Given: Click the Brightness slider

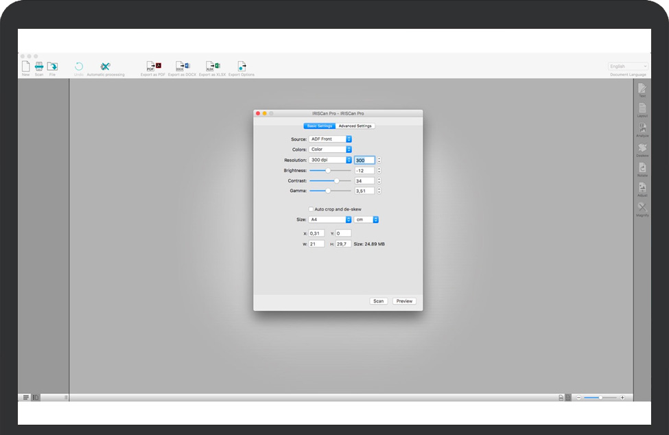Looking at the screenshot, I should coord(330,170).
